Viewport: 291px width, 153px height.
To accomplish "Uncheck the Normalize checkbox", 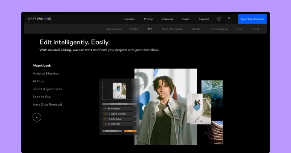I will (x=105, y=109).
